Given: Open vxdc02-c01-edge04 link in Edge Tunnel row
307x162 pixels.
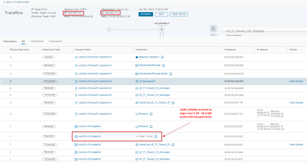Looking at the screenshot, I should point(89,136).
